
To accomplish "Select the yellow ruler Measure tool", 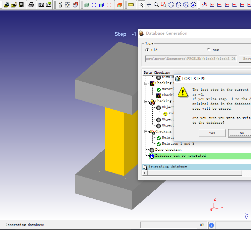I will [x=131, y=5].
